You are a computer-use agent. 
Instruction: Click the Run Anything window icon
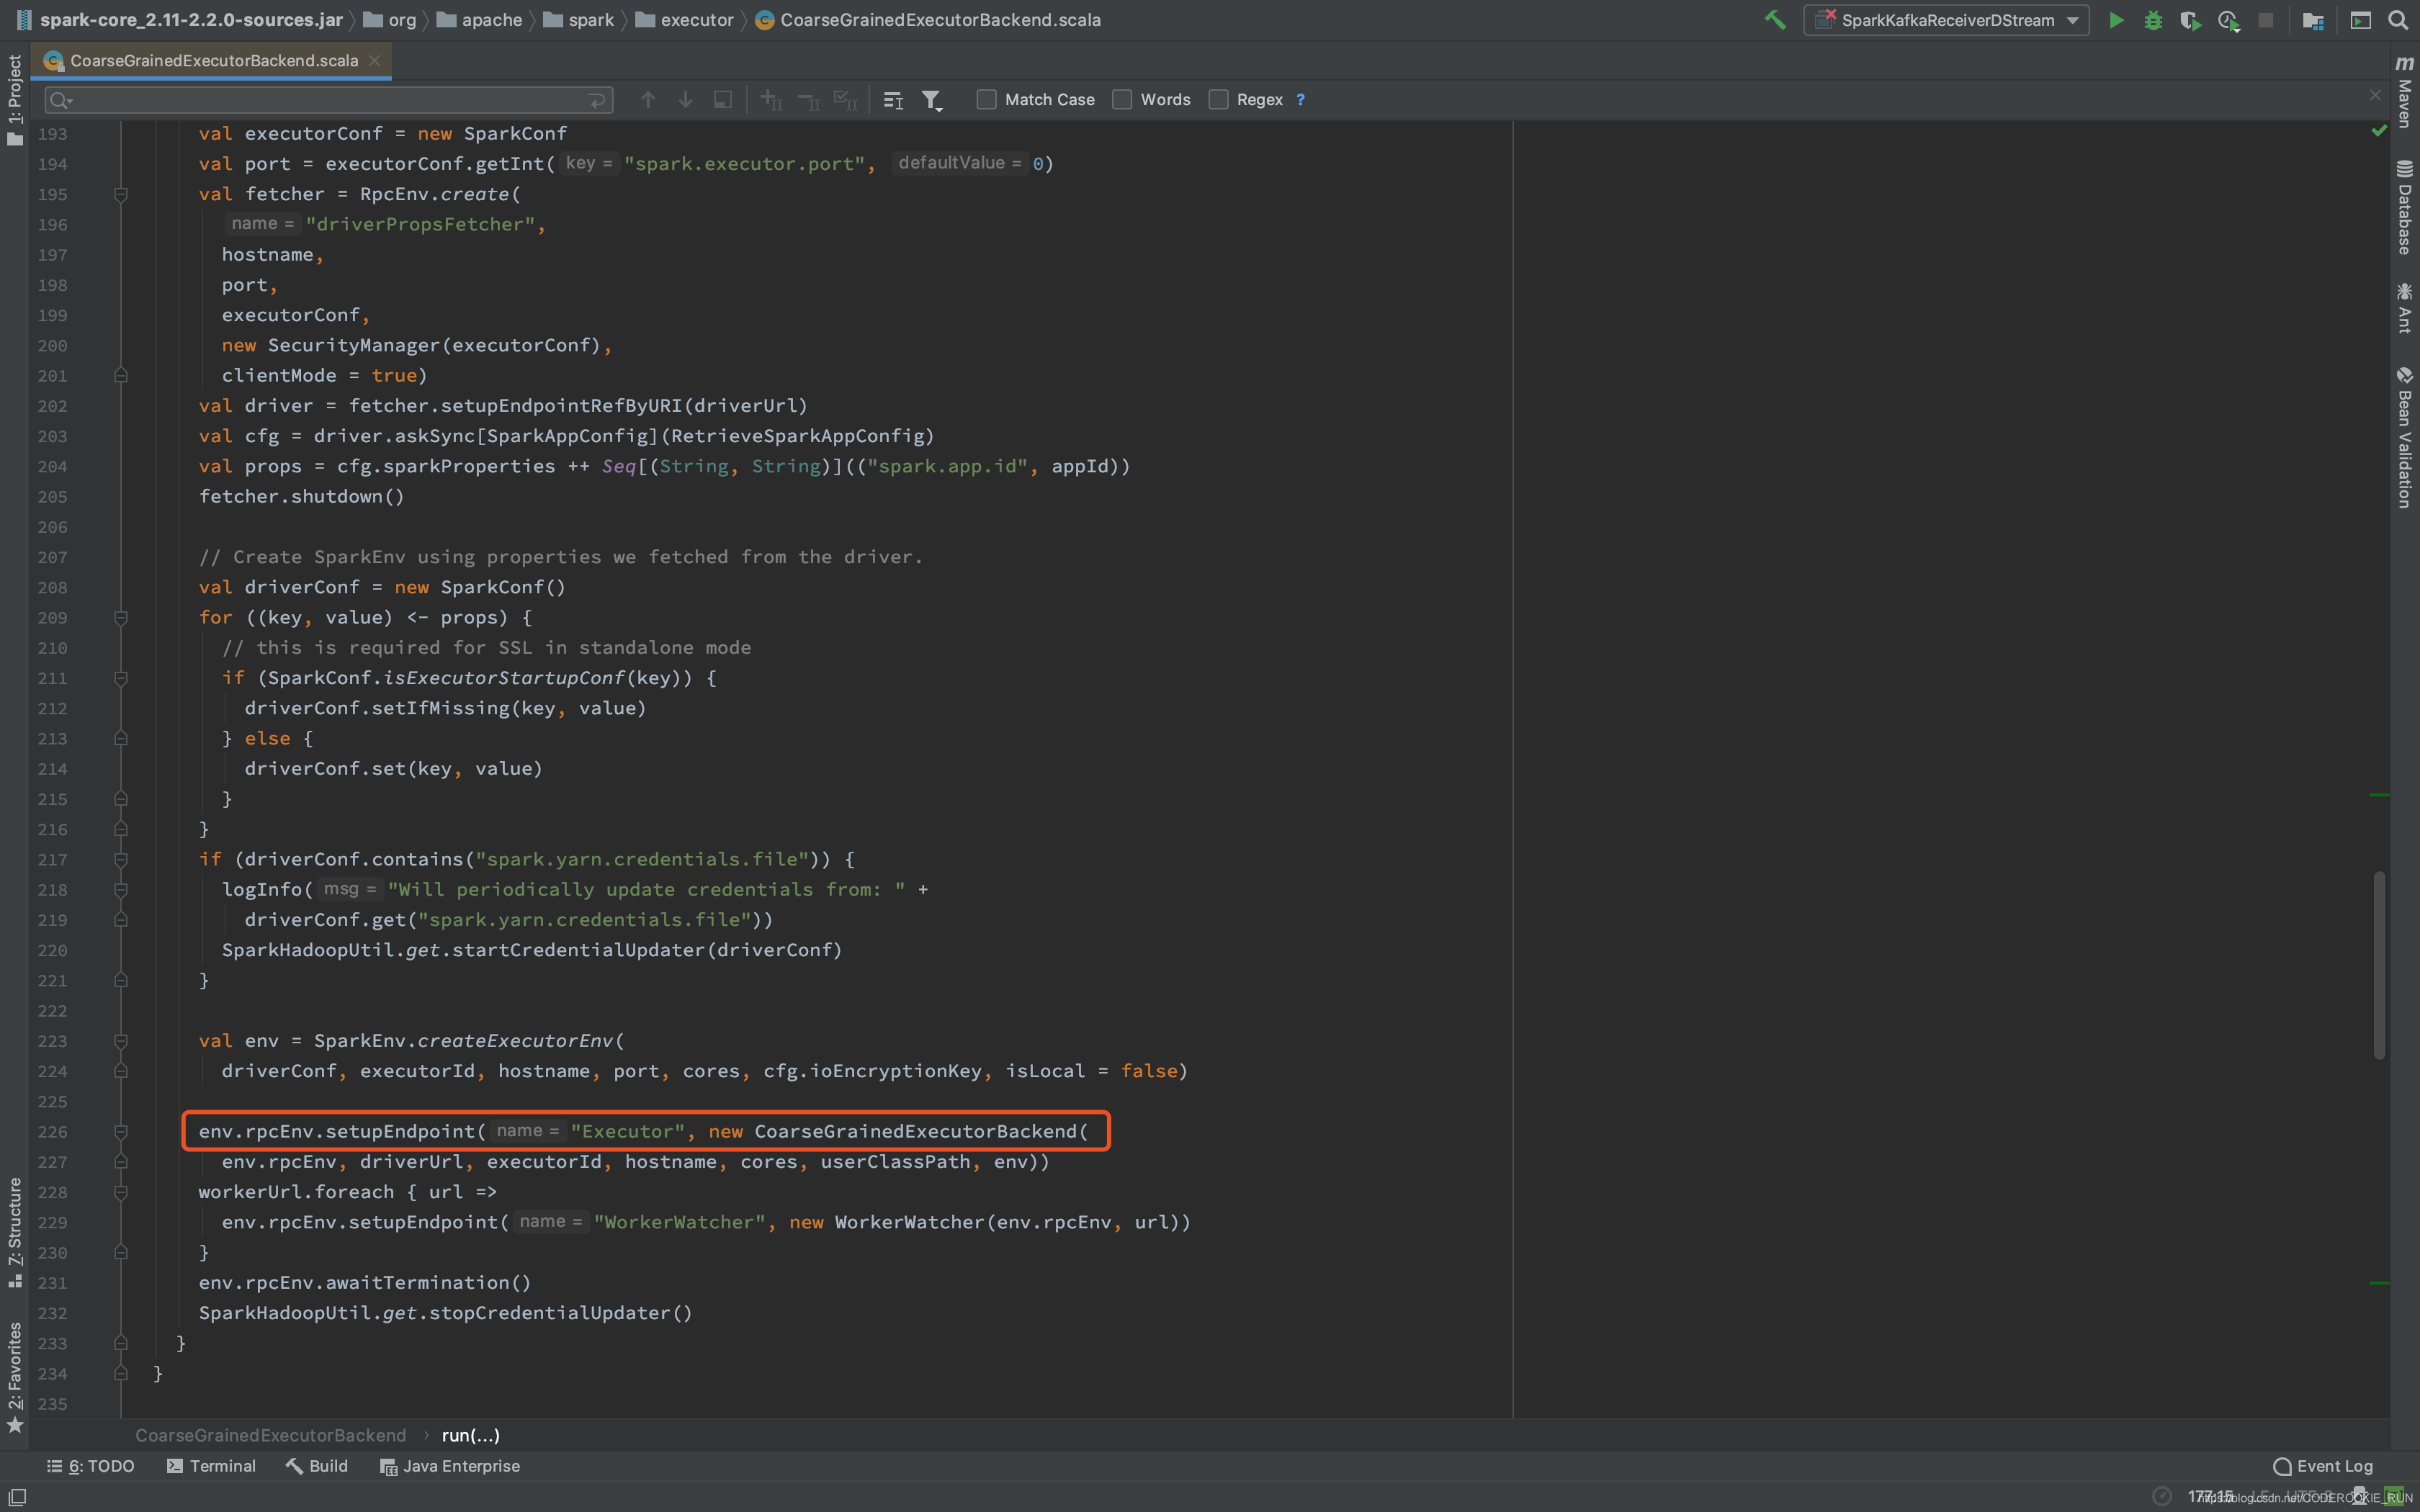[2360, 20]
